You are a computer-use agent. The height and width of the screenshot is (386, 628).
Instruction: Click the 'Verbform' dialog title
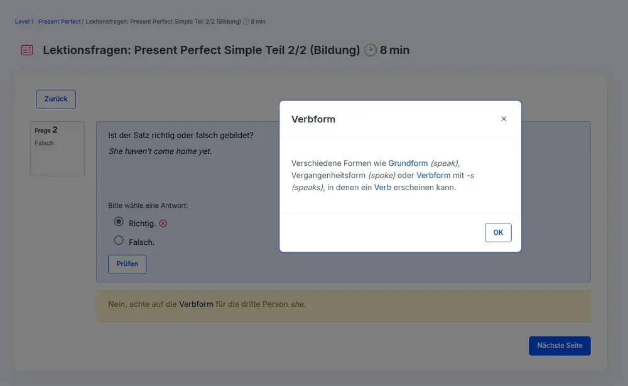click(x=313, y=119)
